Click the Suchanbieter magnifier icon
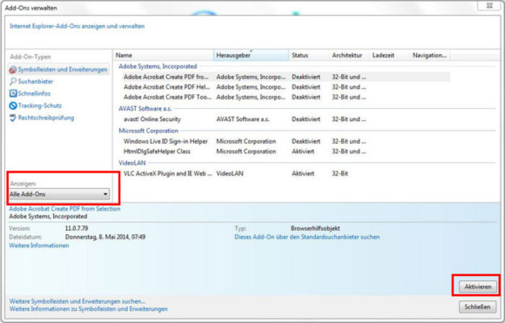Viewport: 505px width, 323px height. [13, 82]
